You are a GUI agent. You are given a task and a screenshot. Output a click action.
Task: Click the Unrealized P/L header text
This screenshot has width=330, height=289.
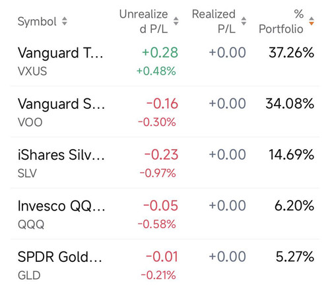[x=144, y=21]
